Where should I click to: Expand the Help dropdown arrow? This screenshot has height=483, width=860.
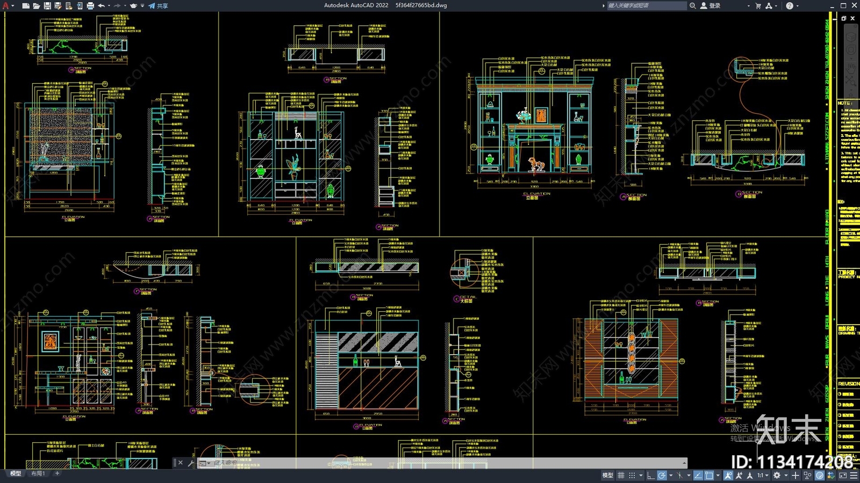797,6
